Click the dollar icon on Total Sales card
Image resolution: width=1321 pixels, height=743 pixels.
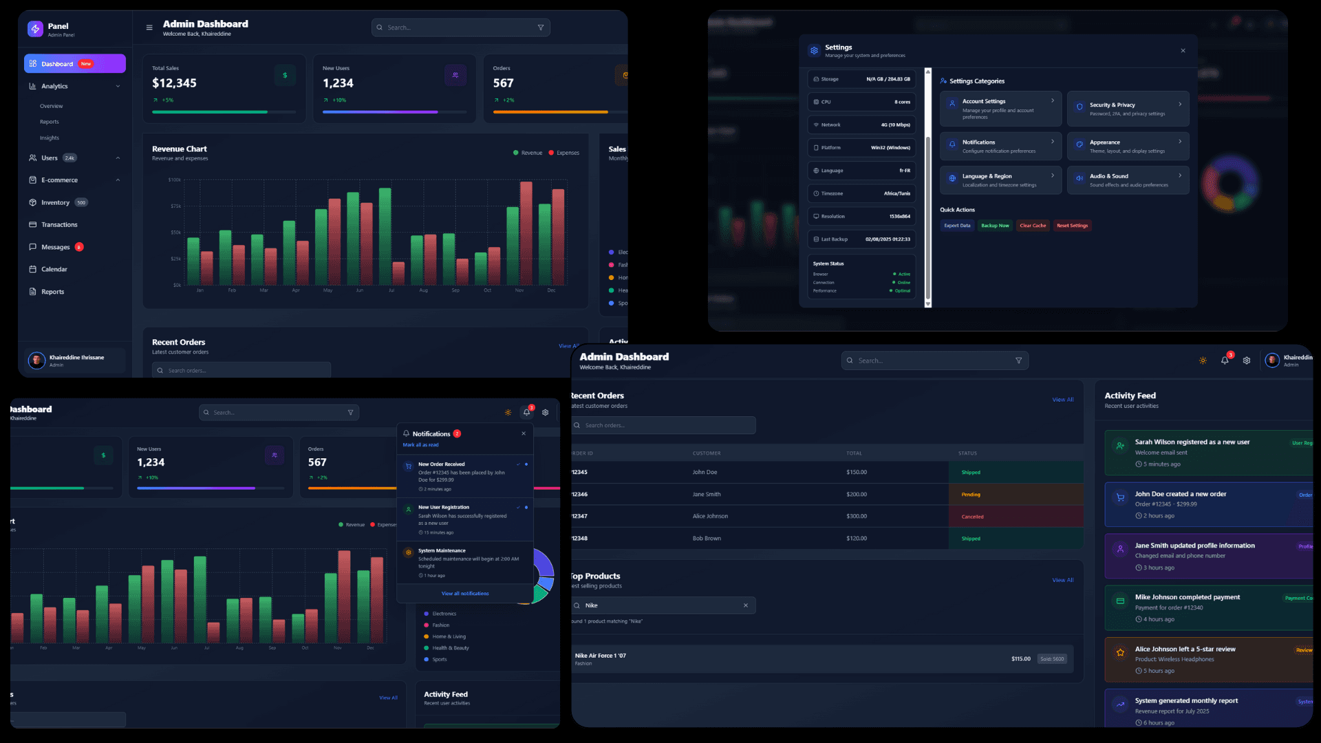[x=285, y=75]
